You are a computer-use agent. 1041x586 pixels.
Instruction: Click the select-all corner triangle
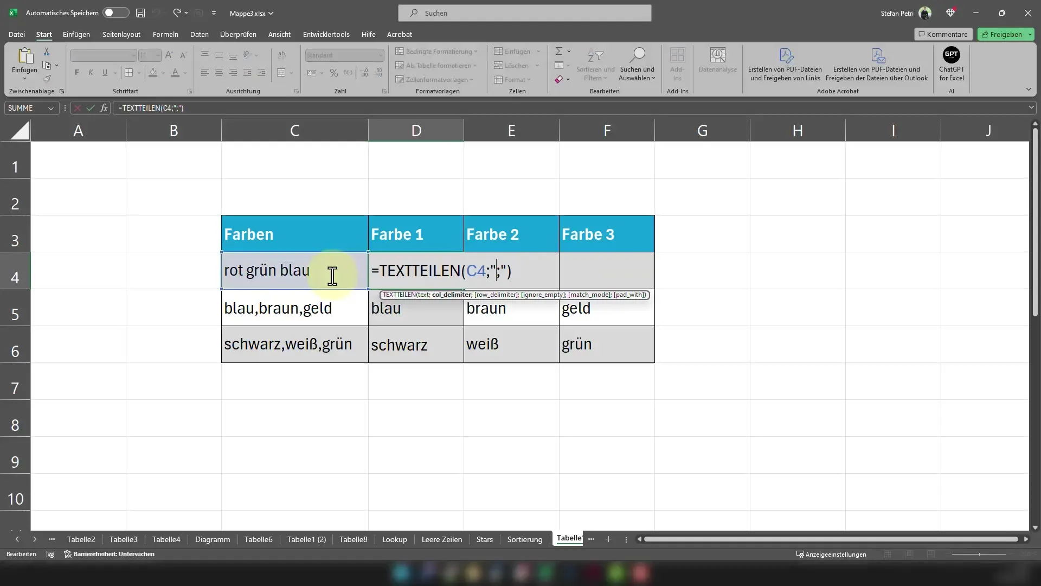click(20, 131)
